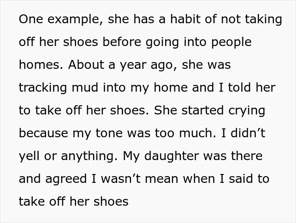Screen dimensions: 296x223
Task: Click the word "crying"
Action: tap(247, 111)
